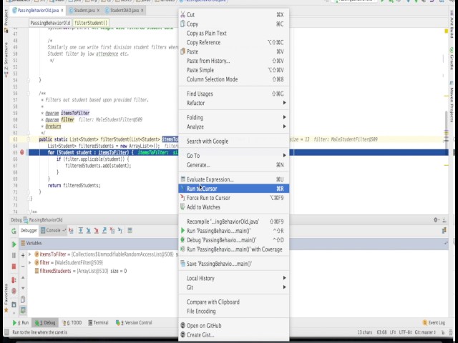Open the View Breakpoints icon
The width and height of the screenshot is (458, 343).
[x=14, y=280]
